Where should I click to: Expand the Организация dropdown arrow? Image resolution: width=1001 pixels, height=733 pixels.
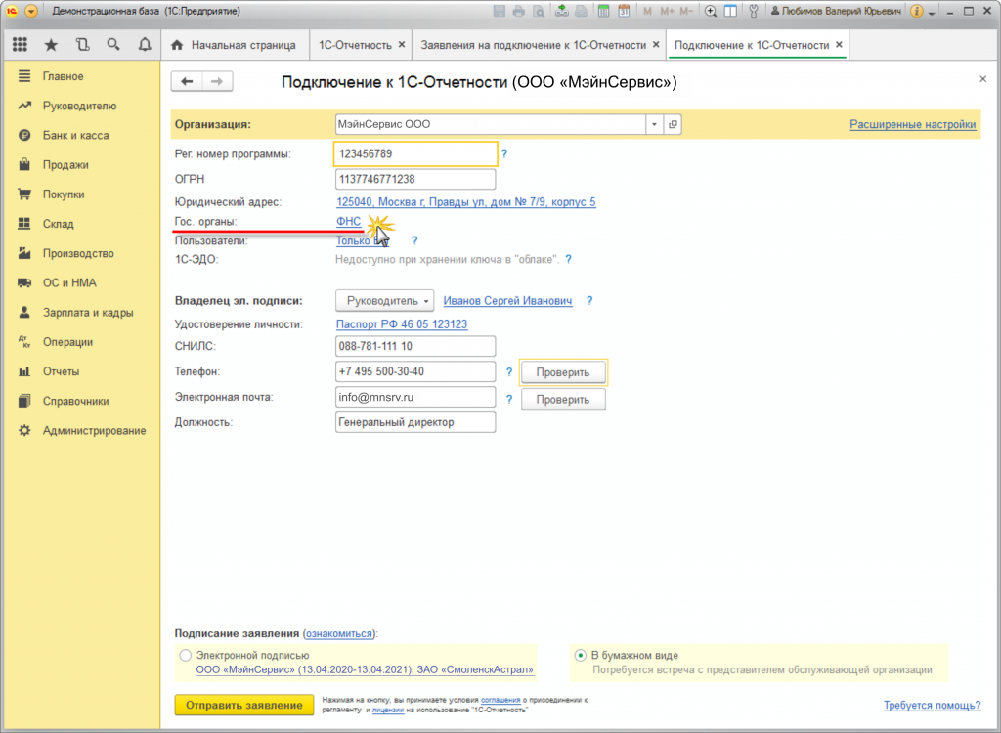click(653, 125)
